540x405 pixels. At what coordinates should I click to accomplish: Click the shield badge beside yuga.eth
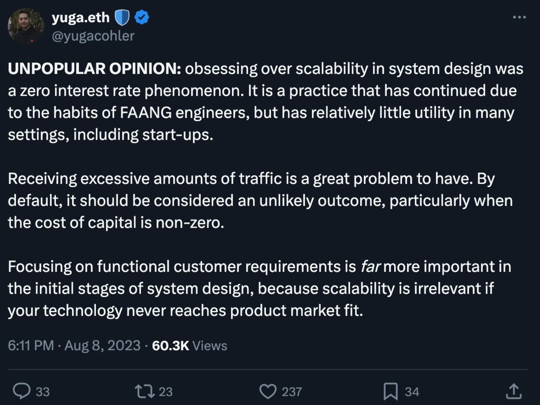pos(122,17)
